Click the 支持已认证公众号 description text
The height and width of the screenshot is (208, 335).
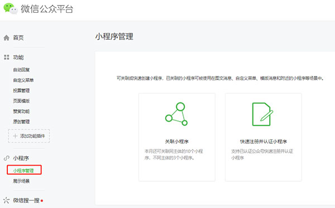coord(262,154)
